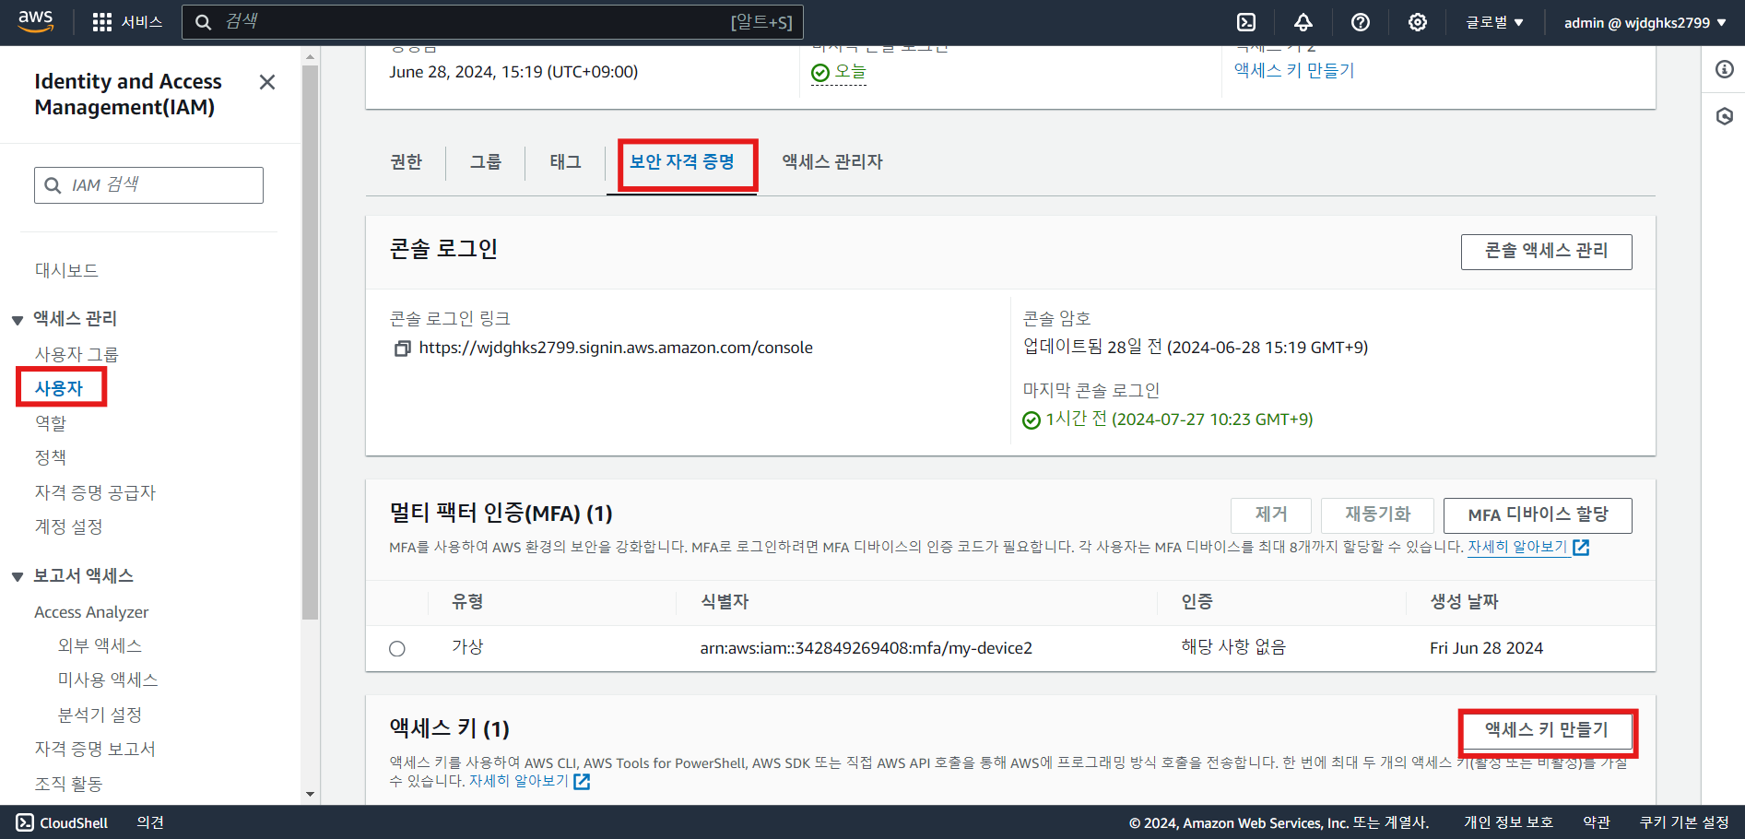Viewport: 1745px width, 839px height.
Task: Click the 인증 column header
Action: pyautogui.click(x=1197, y=602)
